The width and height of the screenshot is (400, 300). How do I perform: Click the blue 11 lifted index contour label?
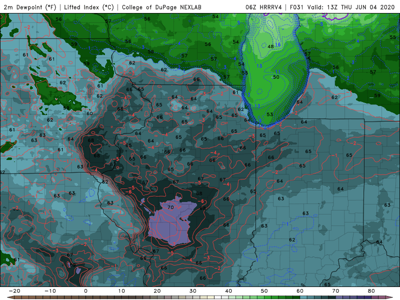click(278, 71)
